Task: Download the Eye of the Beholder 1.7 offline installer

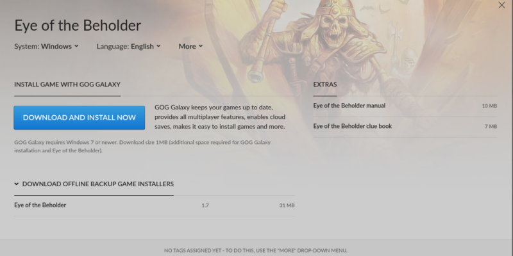Action: pos(154,205)
